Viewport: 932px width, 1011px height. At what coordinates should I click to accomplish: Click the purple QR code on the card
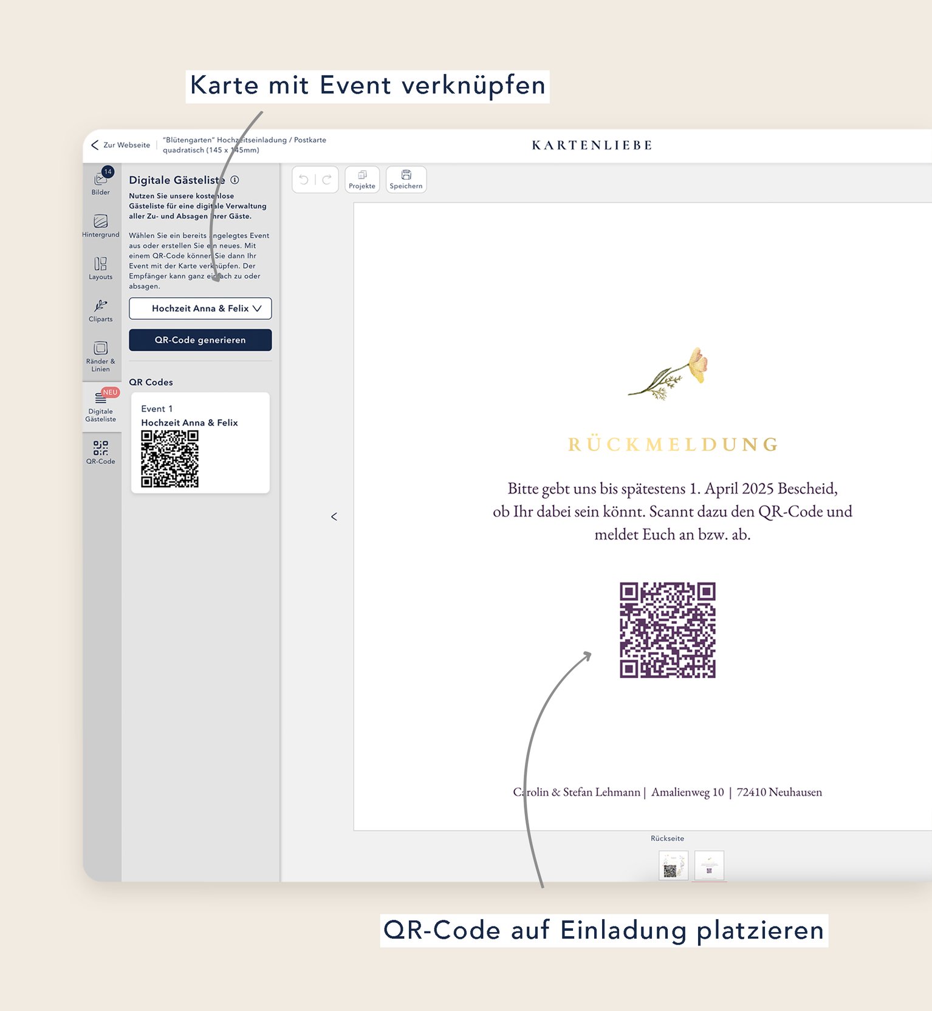pos(667,630)
